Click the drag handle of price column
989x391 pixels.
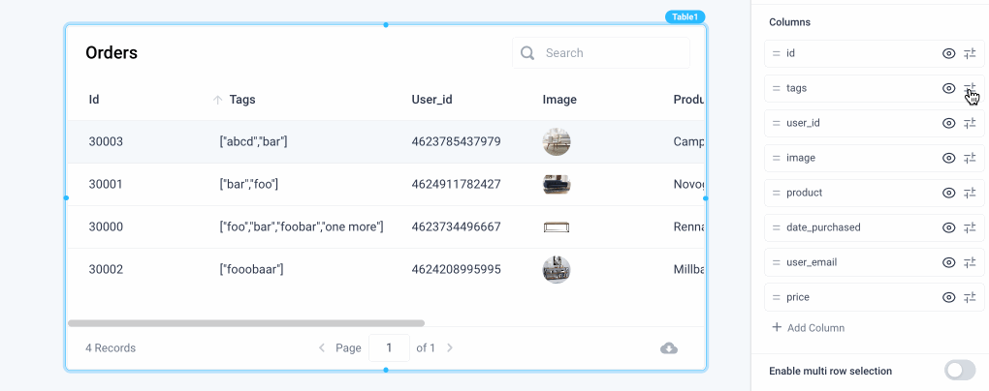point(777,297)
